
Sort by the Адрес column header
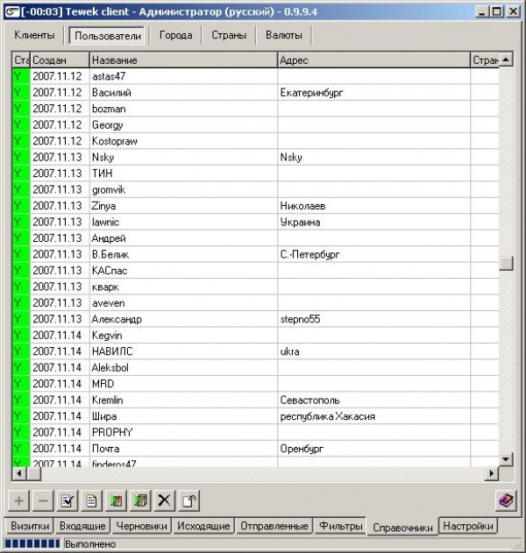pyautogui.click(x=374, y=60)
